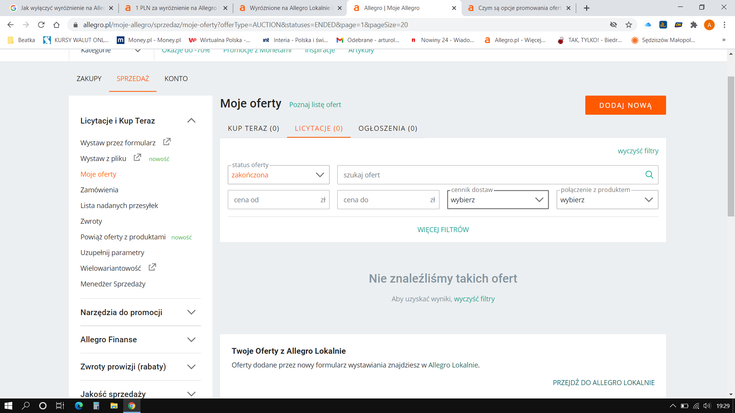Click the search magnifier icon in szukaj ofert
Viewport: 735px width, 413px height.
click(x=649, y=175)
